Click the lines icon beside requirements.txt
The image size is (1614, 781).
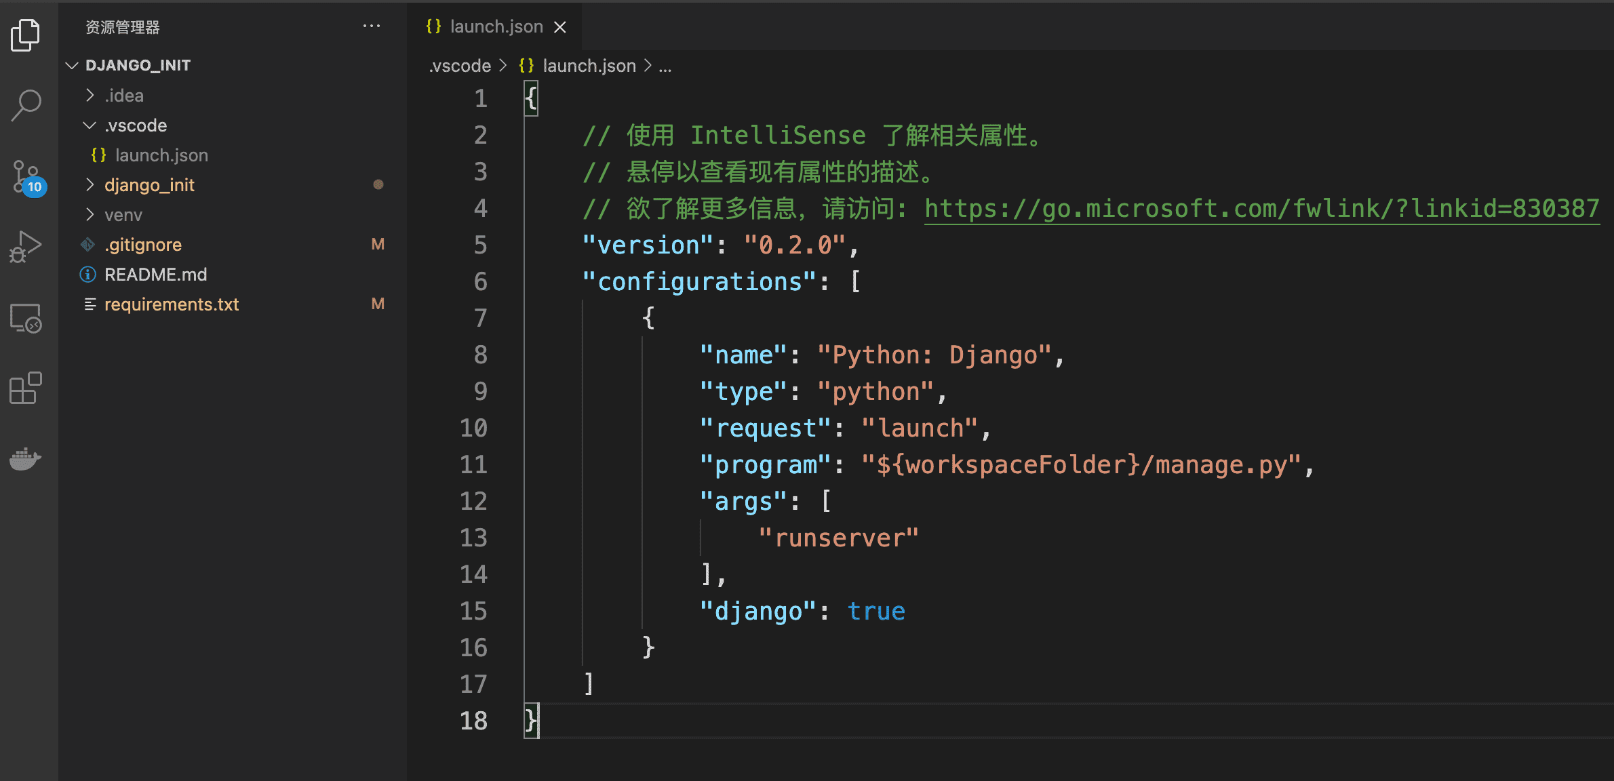pyautogui.click(x=90, y=304)
